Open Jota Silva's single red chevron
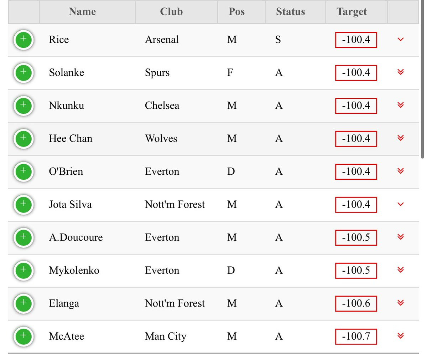The image size is (427, 354). (400, 204)
